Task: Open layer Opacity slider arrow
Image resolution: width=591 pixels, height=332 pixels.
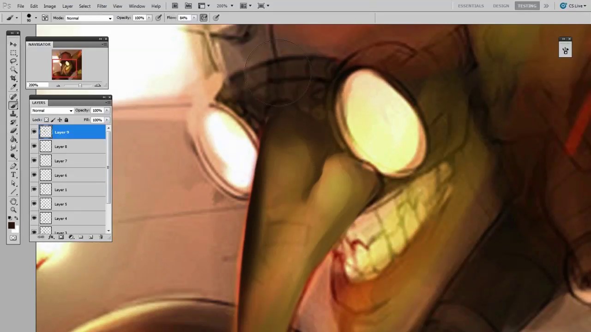Action: 107,111
